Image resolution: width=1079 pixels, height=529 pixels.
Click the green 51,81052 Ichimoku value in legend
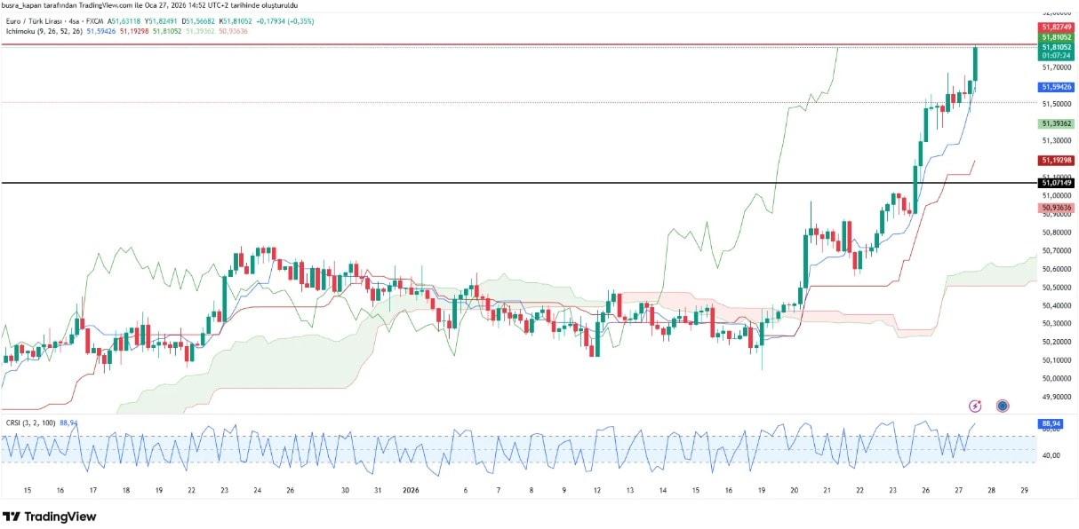[167, 31]
